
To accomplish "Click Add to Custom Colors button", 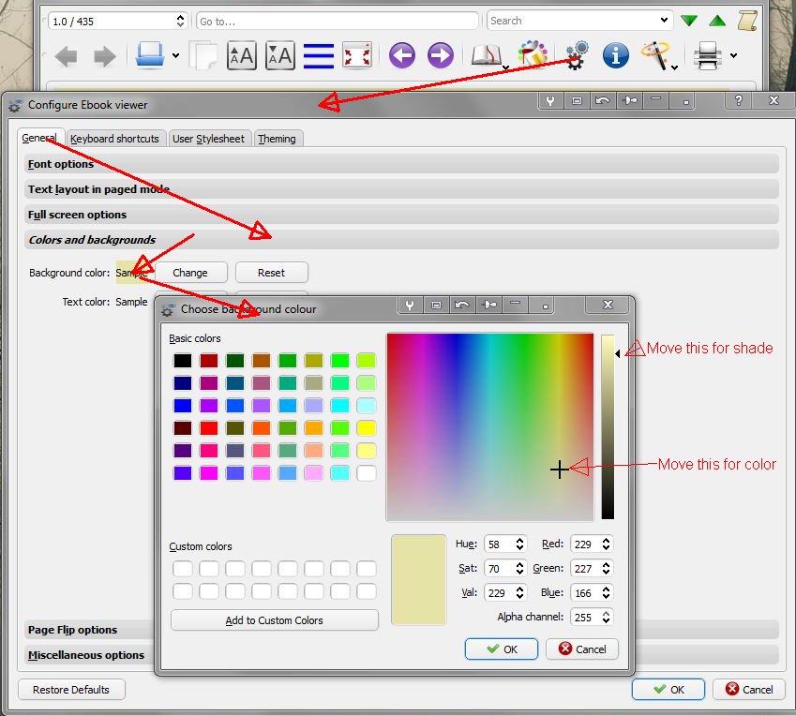I will [x=274, y=620].
